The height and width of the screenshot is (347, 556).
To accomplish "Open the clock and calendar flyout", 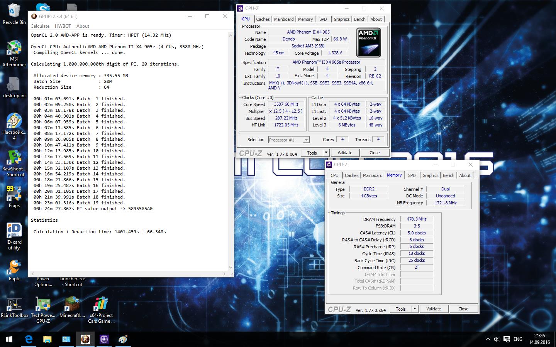I will tap(539, 339).
